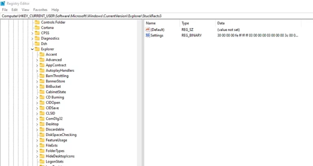Select the AutoplayHandlers folder icon

pyautogui.click(x=42, y=70)
